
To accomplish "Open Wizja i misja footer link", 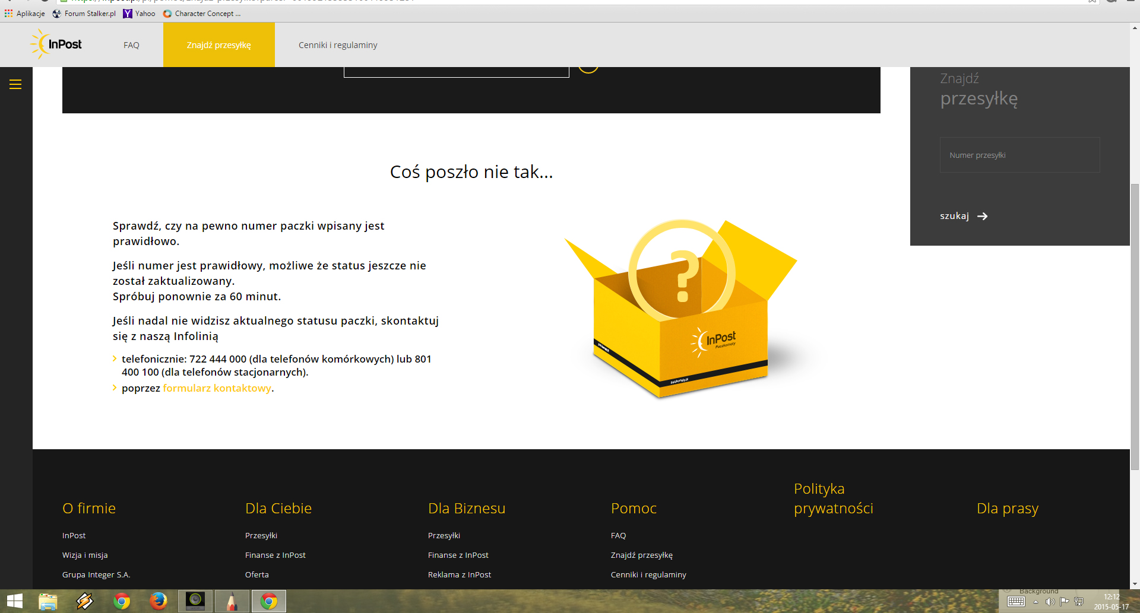I will point(85,555).
